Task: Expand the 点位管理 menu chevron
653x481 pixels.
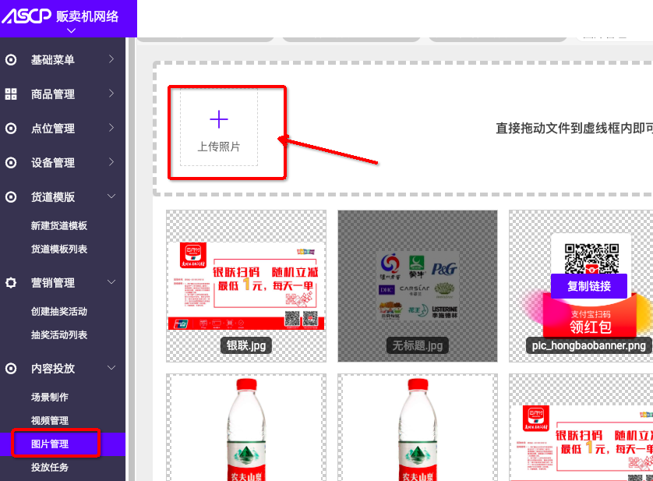Action: coord(111,128)
